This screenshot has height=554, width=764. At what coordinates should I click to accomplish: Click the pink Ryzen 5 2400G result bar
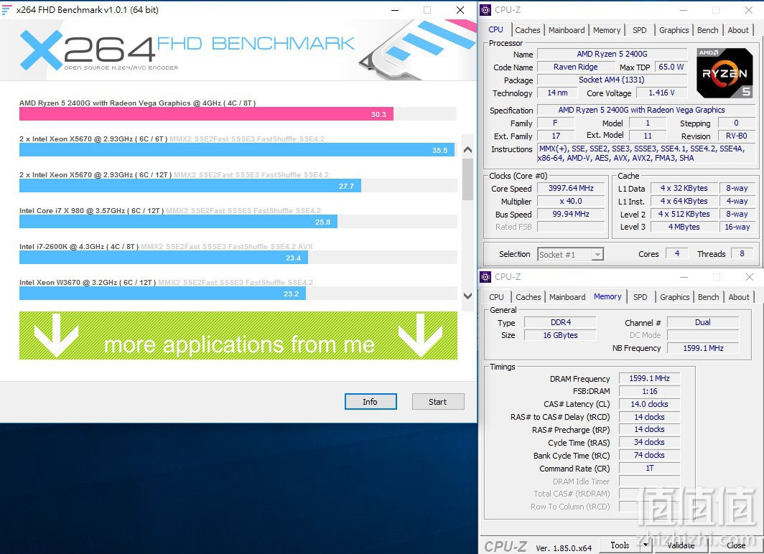(206, 114)
